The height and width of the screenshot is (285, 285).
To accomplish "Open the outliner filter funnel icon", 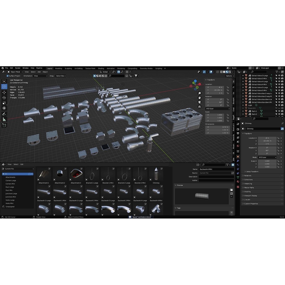I will [x=277, y=72].
